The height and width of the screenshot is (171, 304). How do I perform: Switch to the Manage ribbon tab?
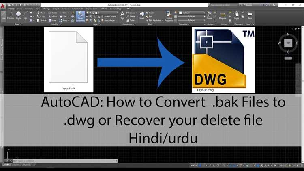[46, 9]
